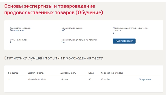Click the score value 90
This screenshot has height=98, width=166.
point(90,79)
